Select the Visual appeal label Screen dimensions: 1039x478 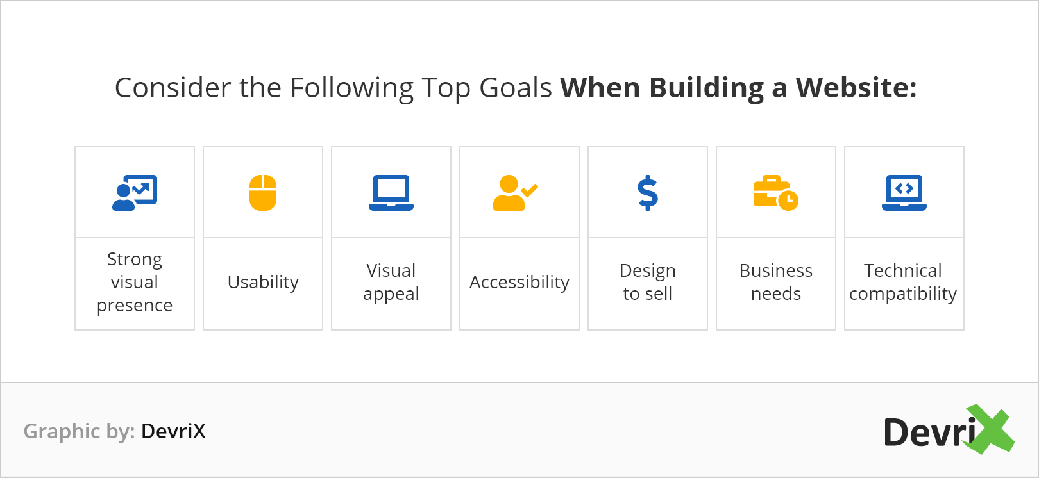pos(391,282)
